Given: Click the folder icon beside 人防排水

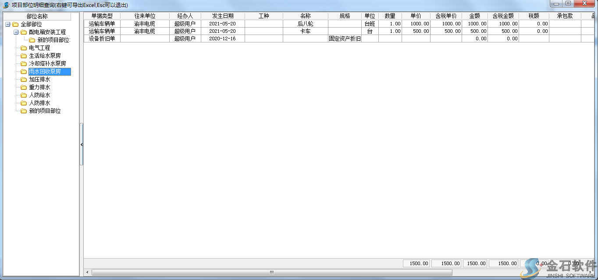Looking at the screenshot, I should coord(24,103).
